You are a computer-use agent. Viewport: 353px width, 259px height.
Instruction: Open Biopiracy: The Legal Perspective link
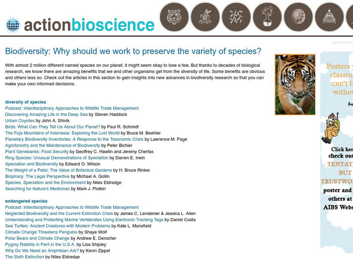pos(37,176)
